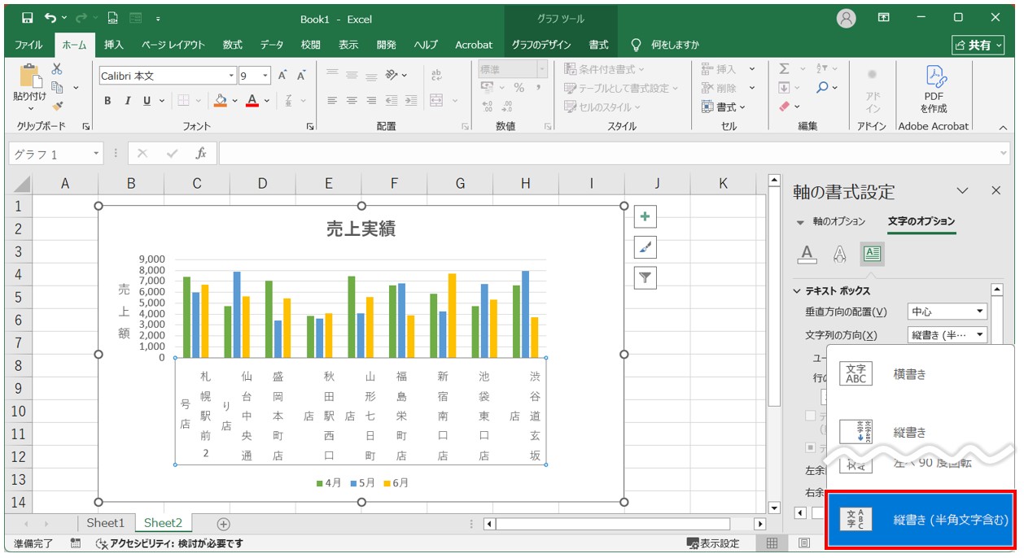The width and height of the screenshot is (1024, 558).
Task: Open the font name dropdown (Calibri 本文)
Action: tap(231, 76)
